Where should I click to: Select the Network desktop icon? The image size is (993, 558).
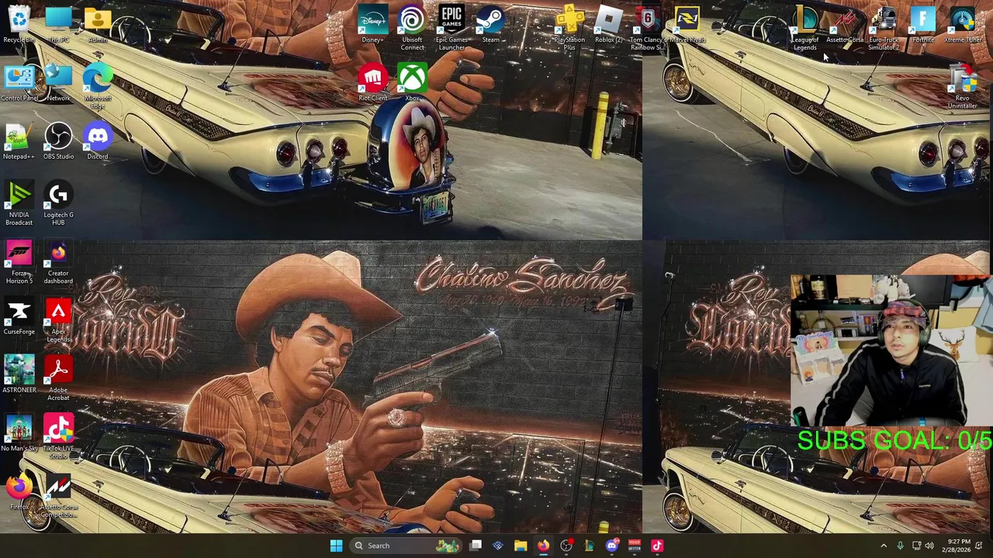(x=58, y=84)
